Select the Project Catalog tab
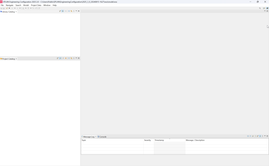Screen dimensions: 269x166 [x=8, y=59]
